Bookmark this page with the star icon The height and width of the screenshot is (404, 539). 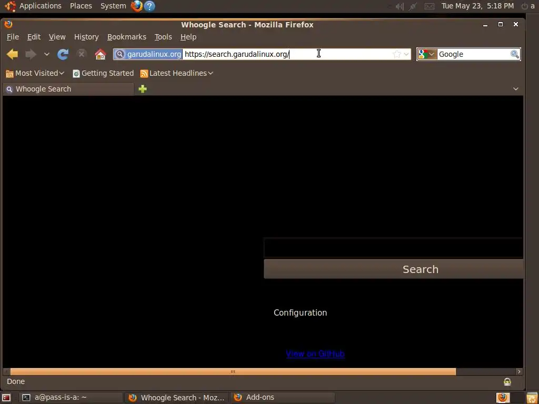click(x=397, y=54)
